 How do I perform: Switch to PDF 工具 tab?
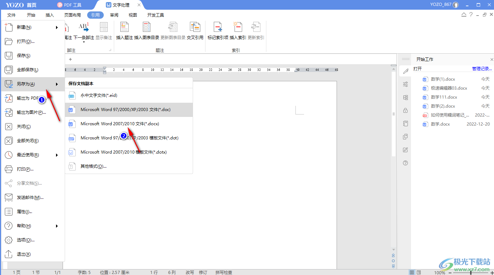pyautogui.click(x=70, y=5)
